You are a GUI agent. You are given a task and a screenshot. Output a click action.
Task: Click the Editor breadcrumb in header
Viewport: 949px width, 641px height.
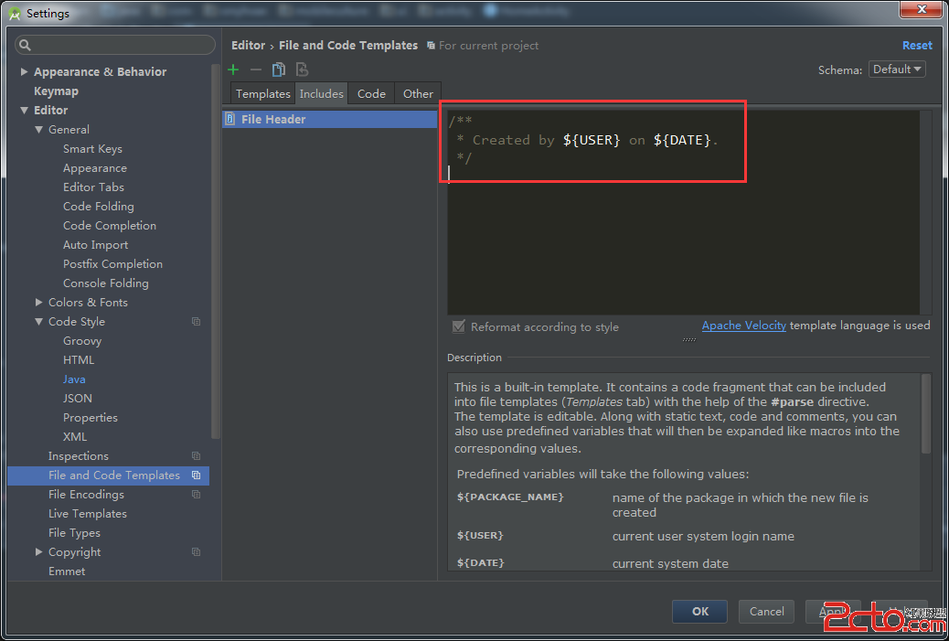point(248,46)
